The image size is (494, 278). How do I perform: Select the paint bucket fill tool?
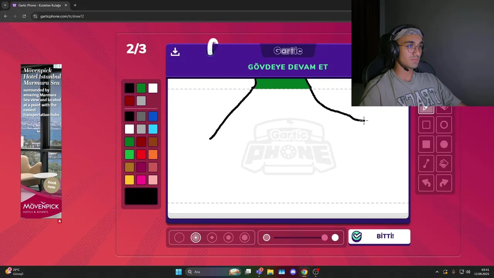[444, 164]
